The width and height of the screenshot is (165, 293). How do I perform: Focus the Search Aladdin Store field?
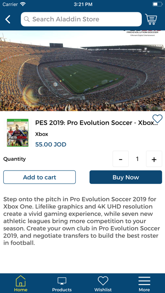81,19
